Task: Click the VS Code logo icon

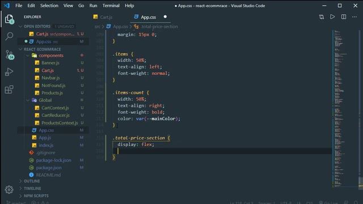Action: [x=7, y=6]
